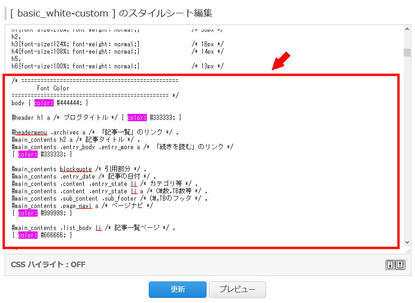The image size is (415, 303).
Task: Click the '#main_contents blockquote' line
Action: click(79, 169)
